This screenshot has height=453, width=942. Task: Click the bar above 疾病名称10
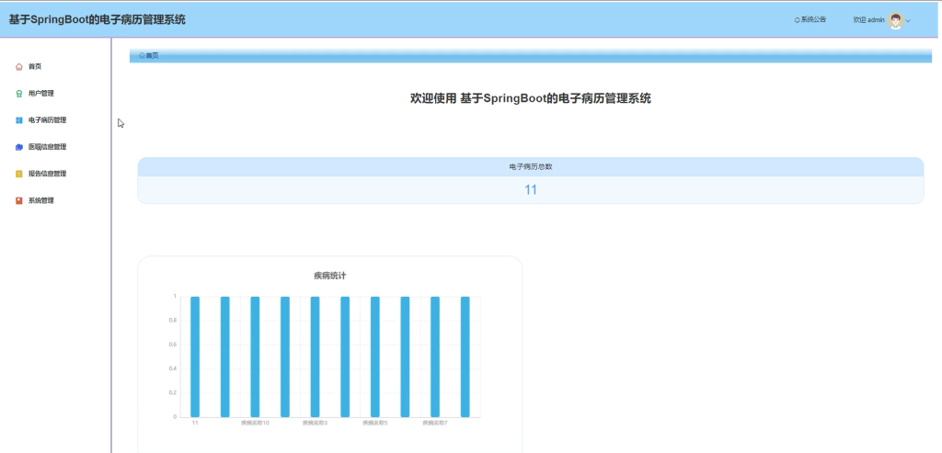255,357
